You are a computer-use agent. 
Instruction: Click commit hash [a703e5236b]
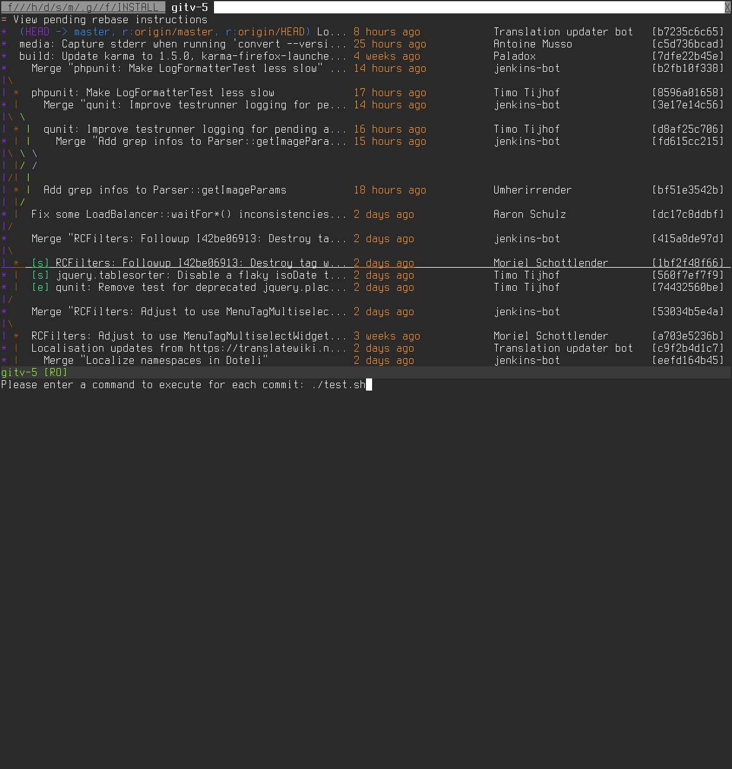point(688,336)
